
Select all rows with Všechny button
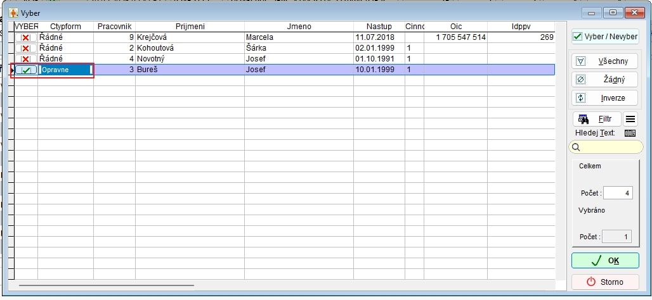[x=604, y=61]
